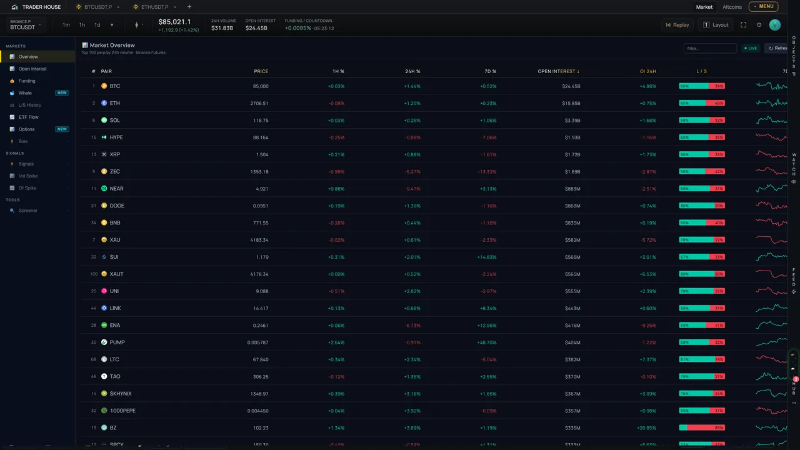Viewport: 800px width, 450px height.
Task: Sort by the 24H % column header
Action: tap(412, 71)
